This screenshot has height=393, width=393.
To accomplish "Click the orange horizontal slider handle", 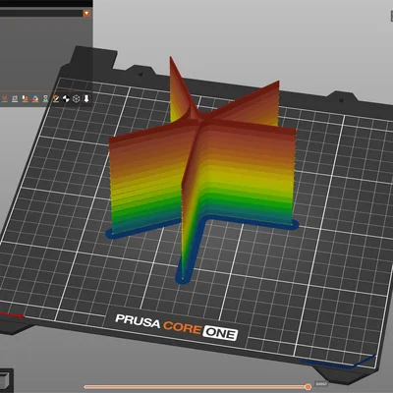I will pyautogui.click(x=308, y=387).
